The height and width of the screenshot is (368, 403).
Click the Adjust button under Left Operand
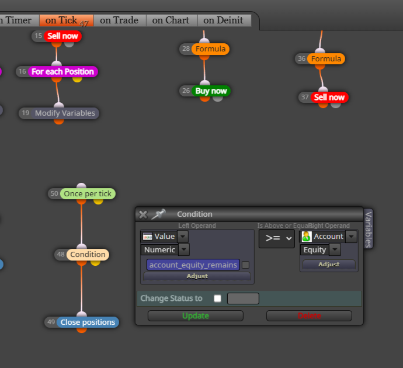coord(197,276)
